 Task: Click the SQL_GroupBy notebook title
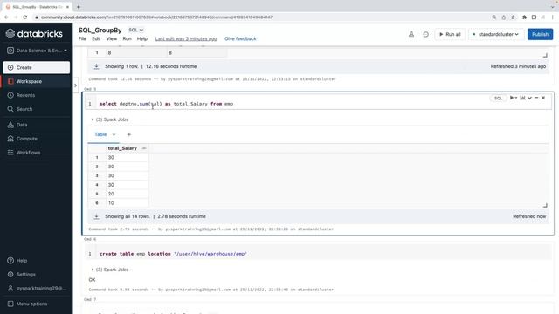pos(100,31)
